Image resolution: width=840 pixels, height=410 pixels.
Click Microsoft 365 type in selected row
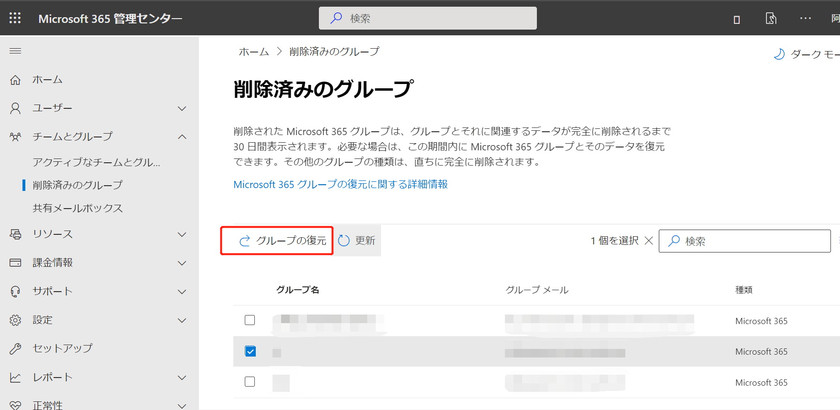[x=761, y=351]
